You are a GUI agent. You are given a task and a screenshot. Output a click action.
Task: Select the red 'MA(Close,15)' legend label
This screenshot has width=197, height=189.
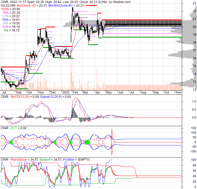[26, 6]
